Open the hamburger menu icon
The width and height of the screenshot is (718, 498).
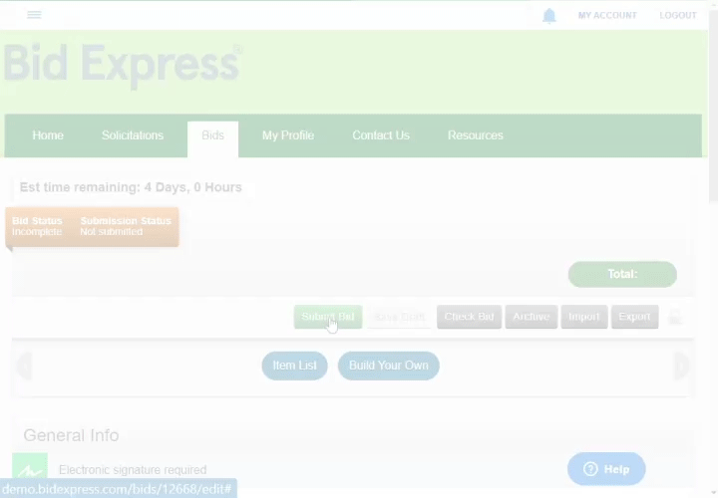click(34, 15)
